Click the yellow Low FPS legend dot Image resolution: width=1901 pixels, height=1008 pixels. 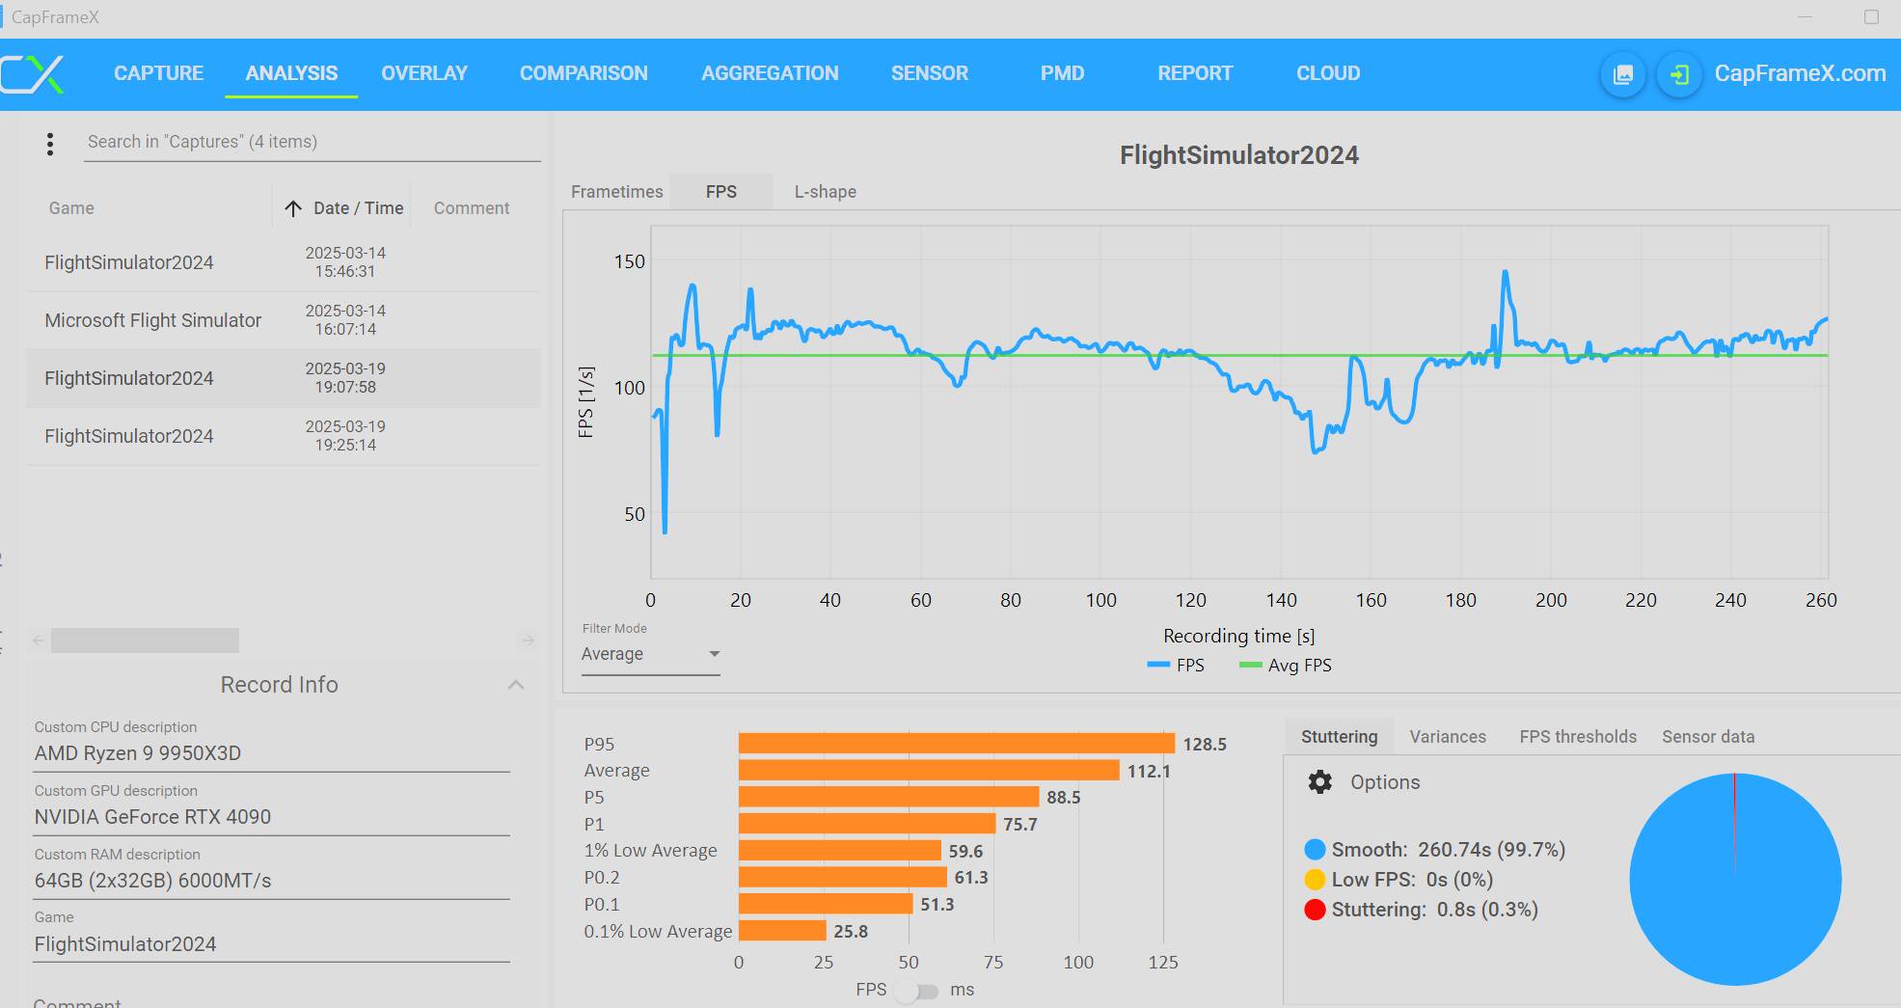pos(1315,880)
